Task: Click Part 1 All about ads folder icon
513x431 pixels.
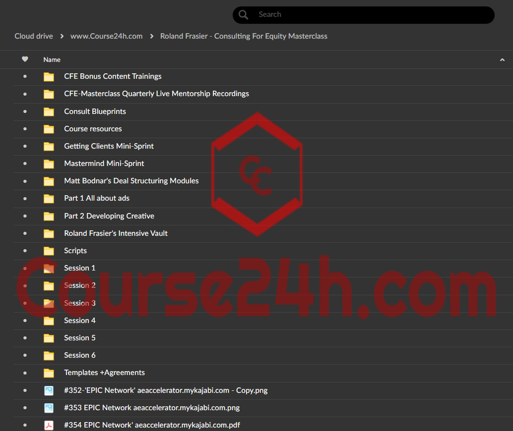Action: click(x=49, y=198)
